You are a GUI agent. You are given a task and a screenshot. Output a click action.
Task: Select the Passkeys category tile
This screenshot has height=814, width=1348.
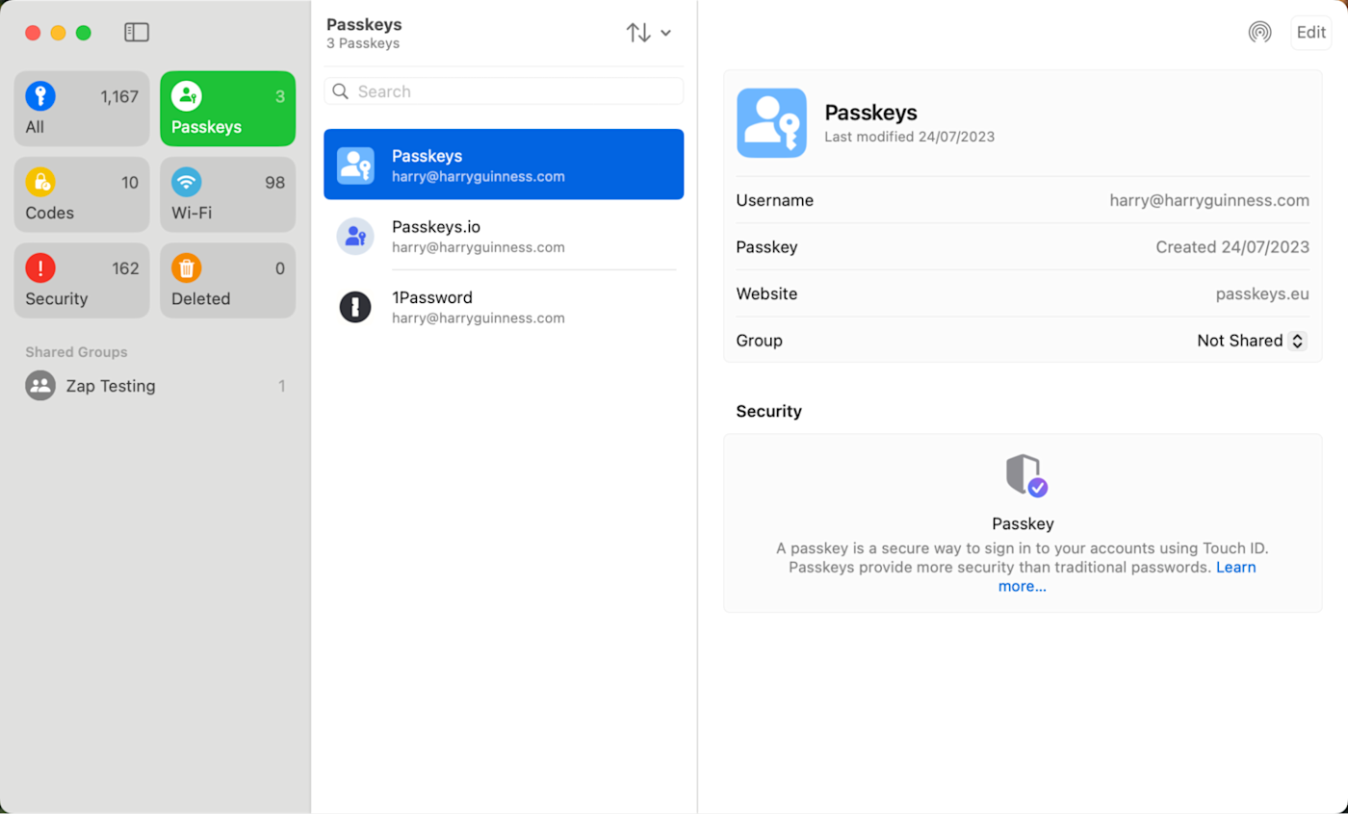point(227,109)
